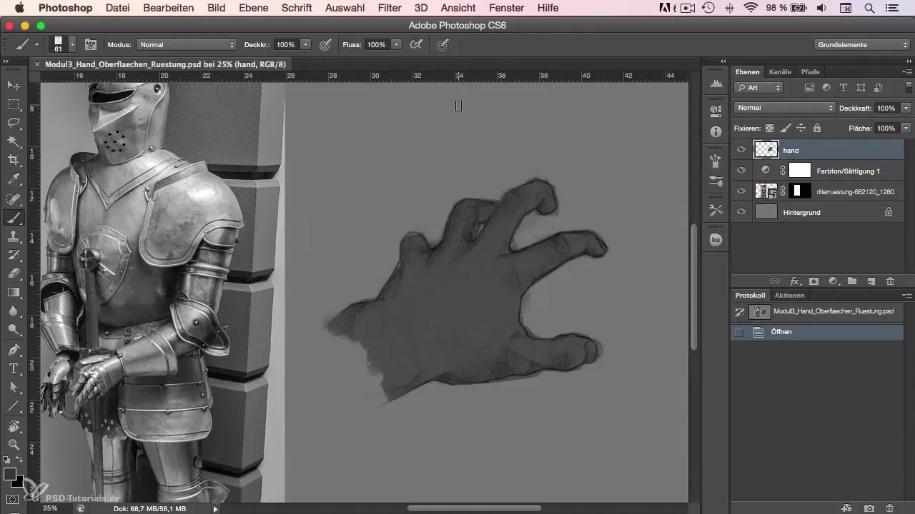The height and width of the screenshot is (514, 915).
Task: Switch to the Kanäle tab
Action: pyautogui.click(x=780, y=71)
